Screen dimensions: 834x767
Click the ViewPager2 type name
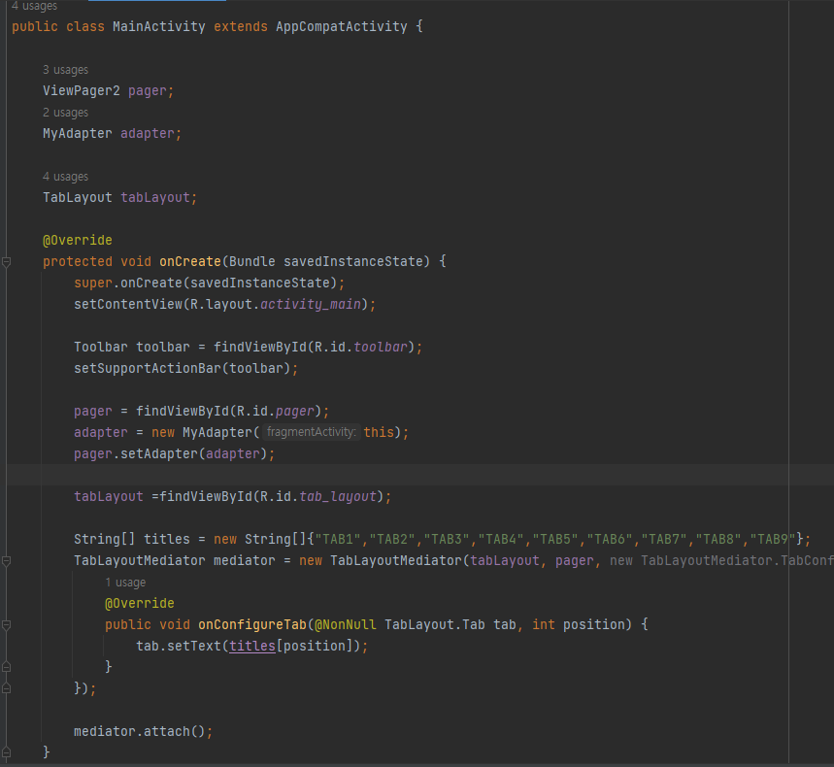(x=82, y=91)
